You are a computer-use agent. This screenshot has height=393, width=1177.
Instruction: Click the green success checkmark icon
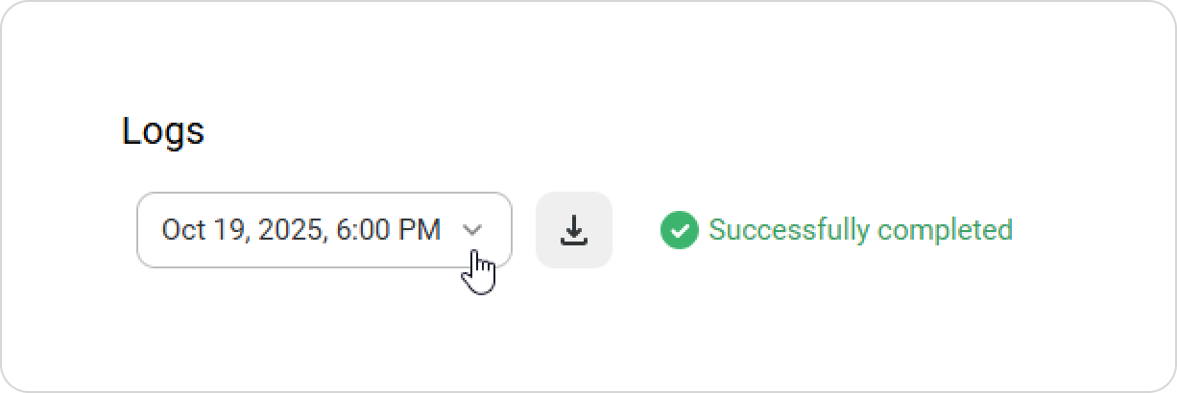click(x=679, y=230)
